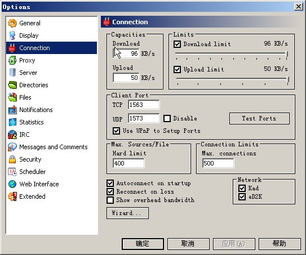Click the IRC globe icon
306x255 pixels.
click(12, 135)
